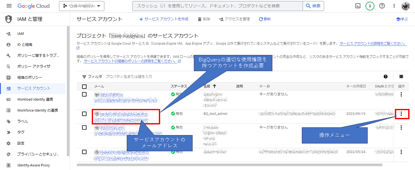Open the main hamburger navigation menu
The image size is (415, 170).
[9, 6]
